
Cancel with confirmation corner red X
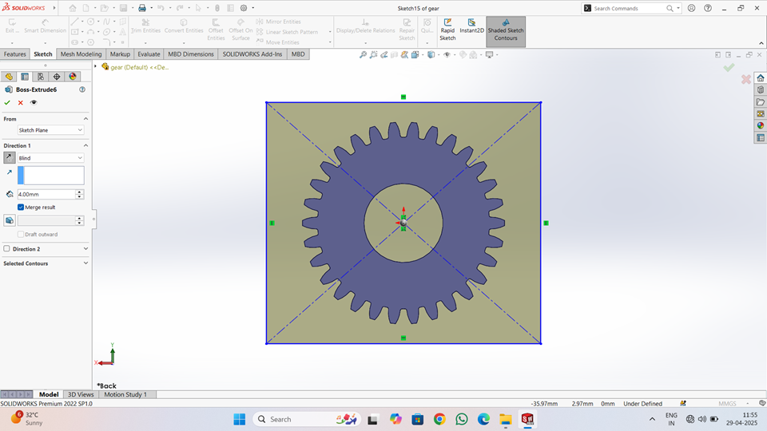(x=746, y=79)
